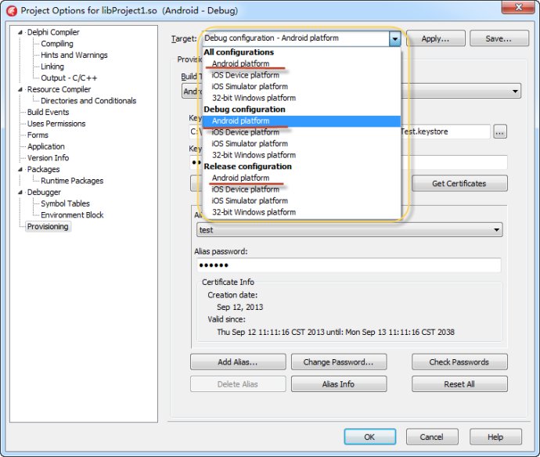Click the Alias password field

point(349,265)
